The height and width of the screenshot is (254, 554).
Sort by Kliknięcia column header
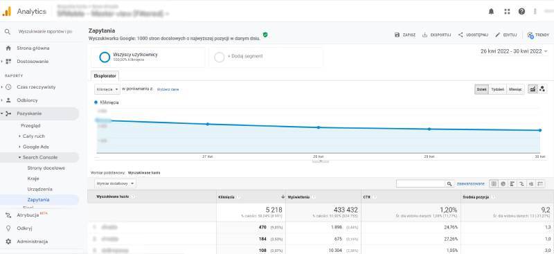[x=251, y=197]
